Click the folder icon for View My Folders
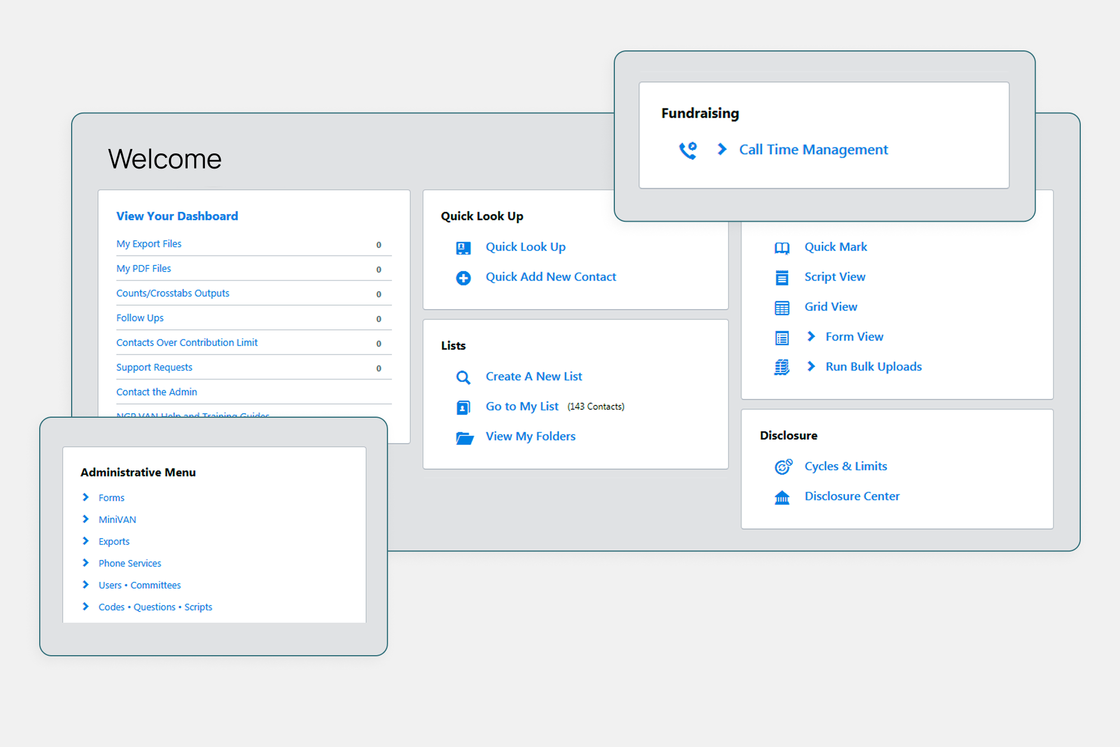This screenshot has width=1120, height=747. coord(464,437)
